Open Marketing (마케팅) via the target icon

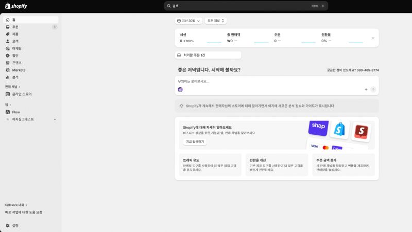pyautogui.click(x=8, y=48)
